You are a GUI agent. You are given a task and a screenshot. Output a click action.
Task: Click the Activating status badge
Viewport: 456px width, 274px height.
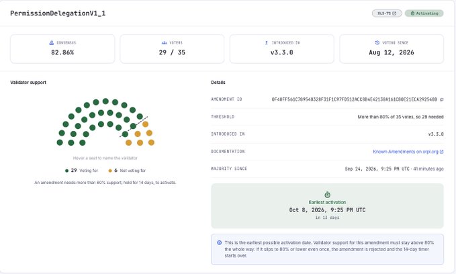pyautogui.click(x=424, y=13)
